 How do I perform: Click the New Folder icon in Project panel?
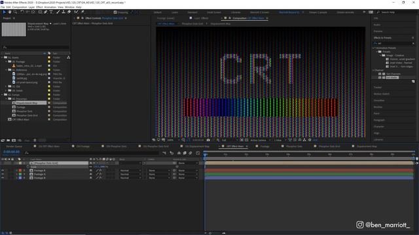point(9,140)
